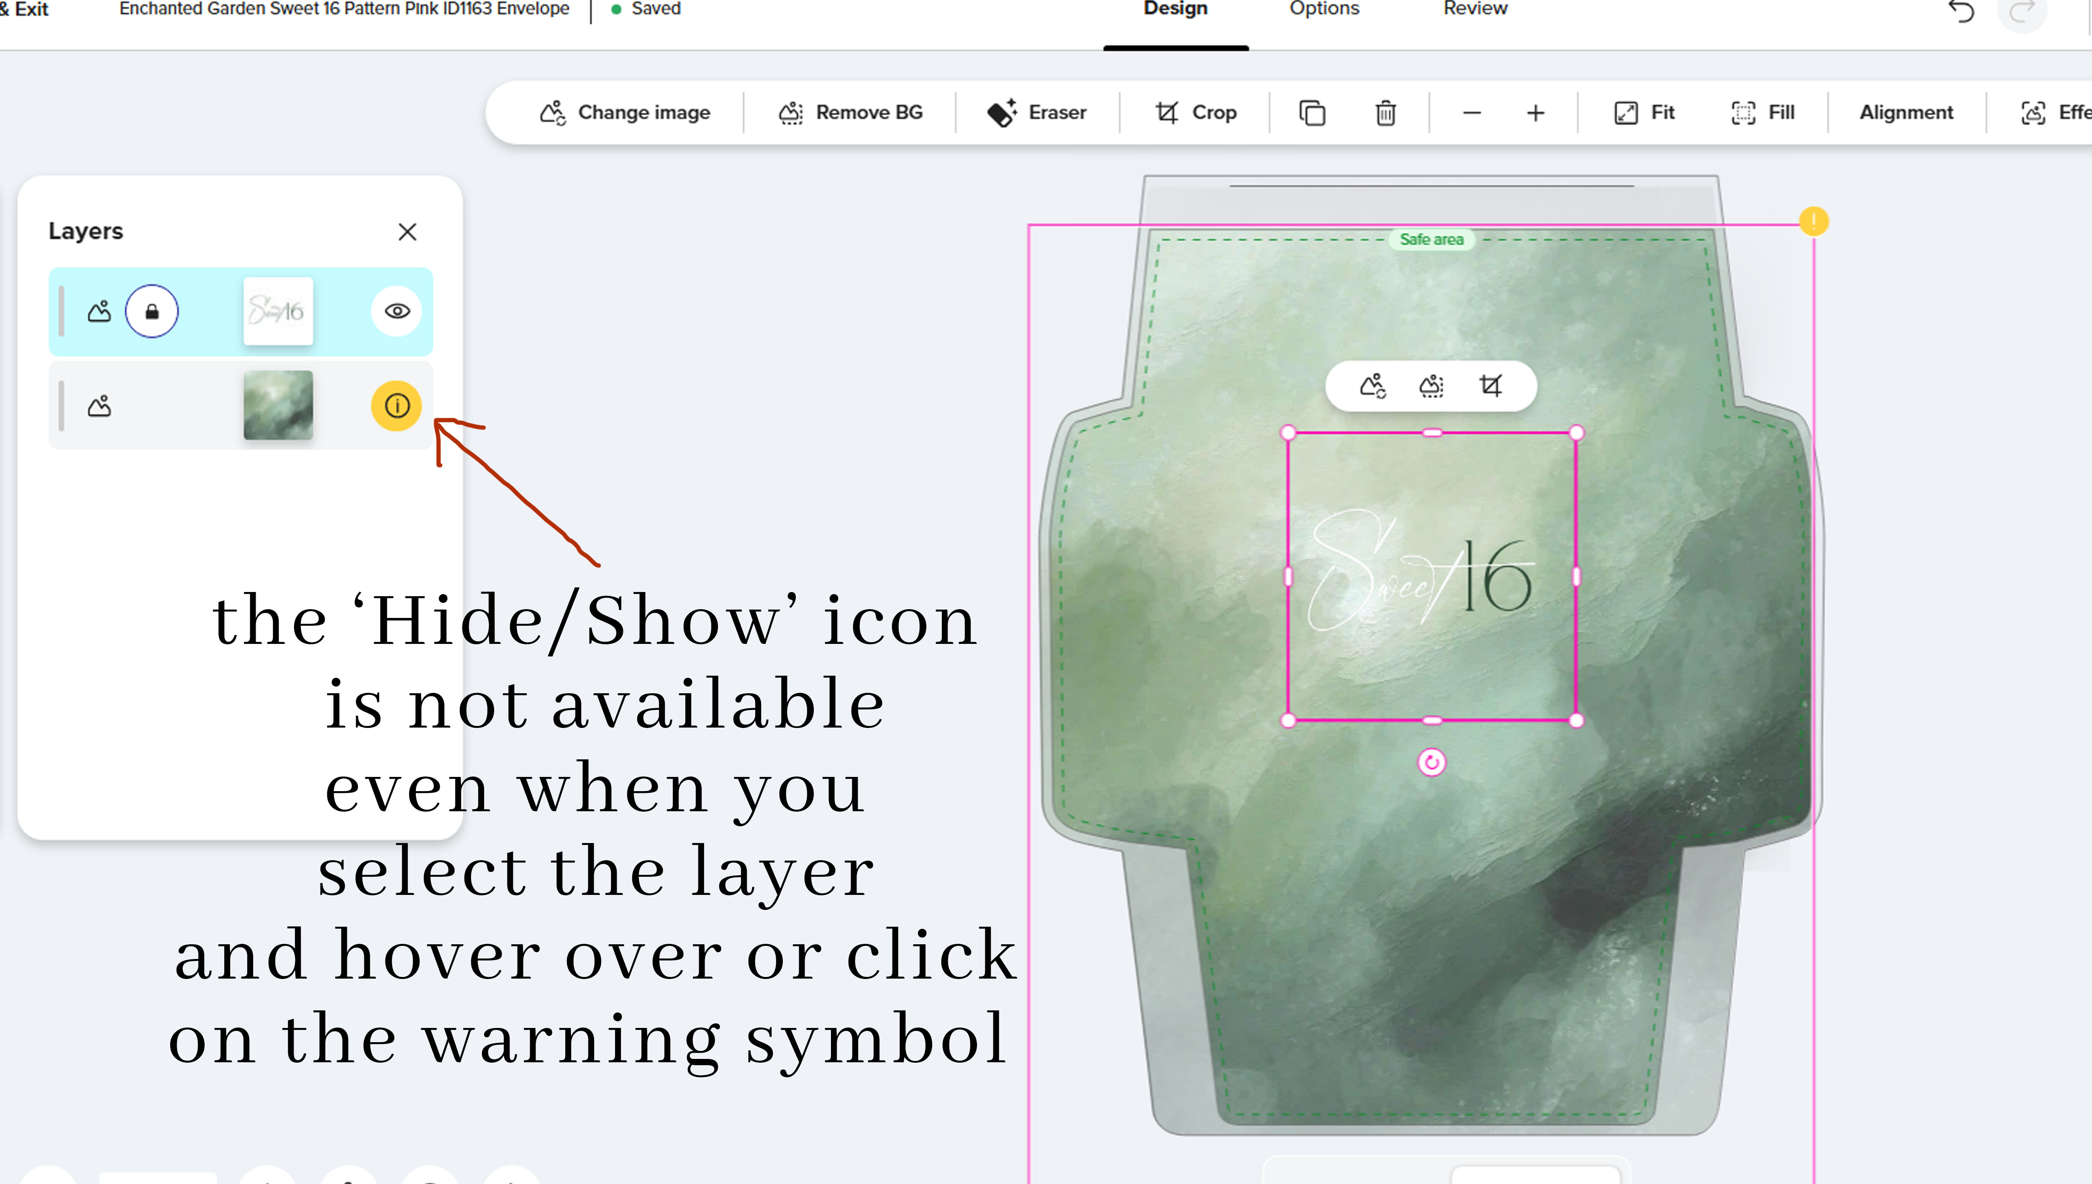Toggle visibility eye of Sweet 16 layer
The height and width of the screenshot is (1184, 2092).
397,311
